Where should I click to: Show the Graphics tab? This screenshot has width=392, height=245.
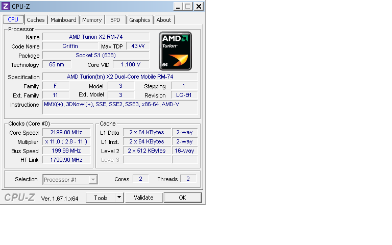pyautogui.click(x=139, y=20)
